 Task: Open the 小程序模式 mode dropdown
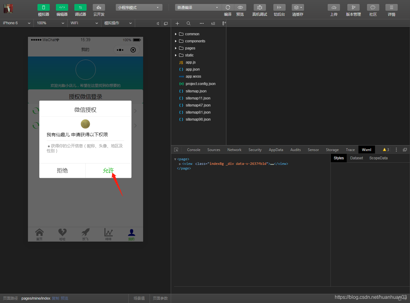pos(139,7)
